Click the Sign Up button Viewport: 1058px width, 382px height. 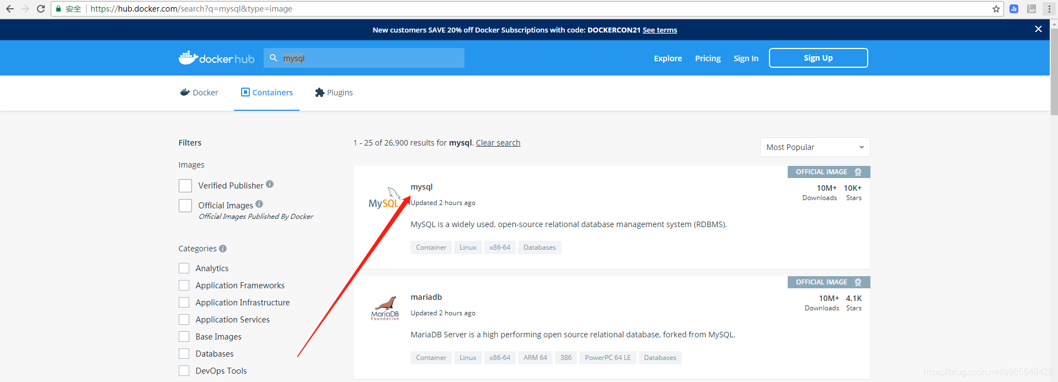tap(819, 58)
